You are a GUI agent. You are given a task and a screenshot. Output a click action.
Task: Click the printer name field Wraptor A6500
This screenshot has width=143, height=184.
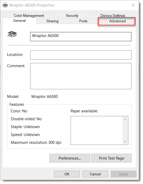pyautogui.click(x=81, y=36)
